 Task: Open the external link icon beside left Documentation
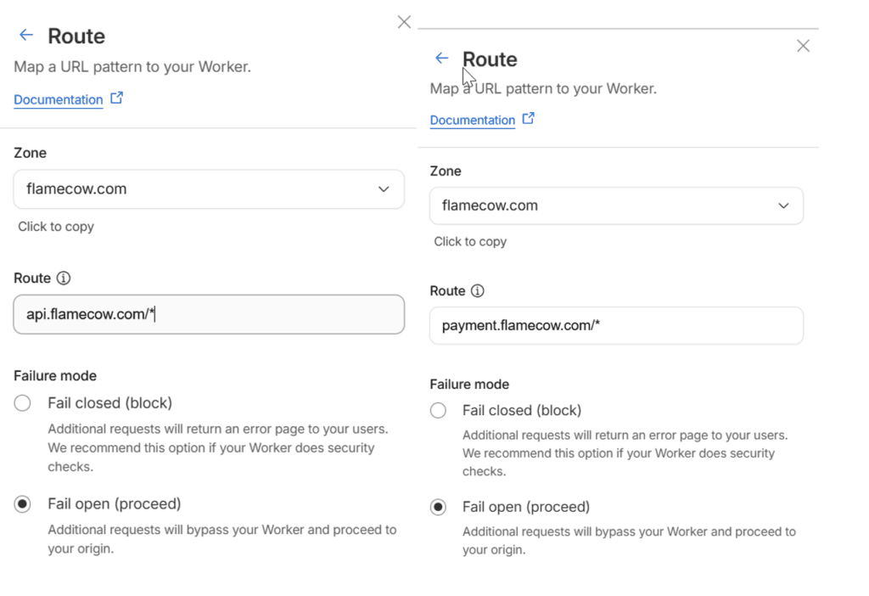click(x=116, y=98)
